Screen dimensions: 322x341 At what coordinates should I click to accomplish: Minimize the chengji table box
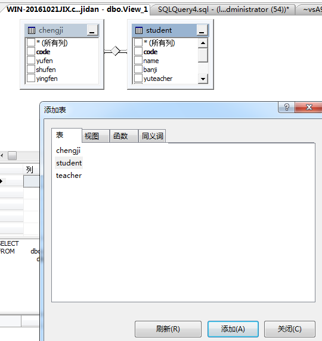click(92, 30)
